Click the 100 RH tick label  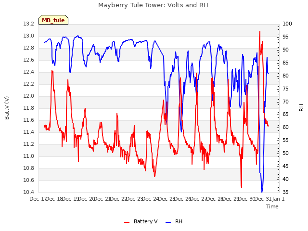287,24
